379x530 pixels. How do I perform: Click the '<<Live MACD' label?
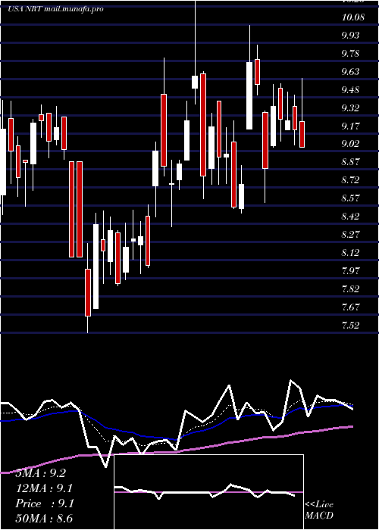click(319, 510)
